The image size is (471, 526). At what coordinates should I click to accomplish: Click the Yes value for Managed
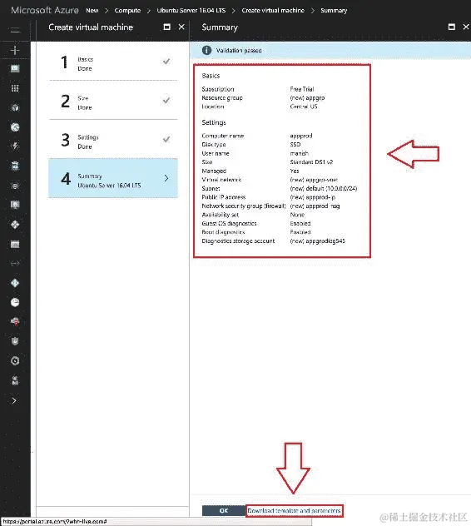pos(295,171)
